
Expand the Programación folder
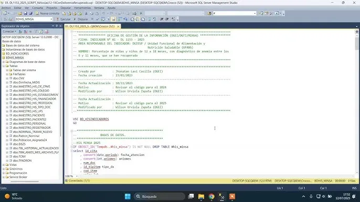point(4,173)
